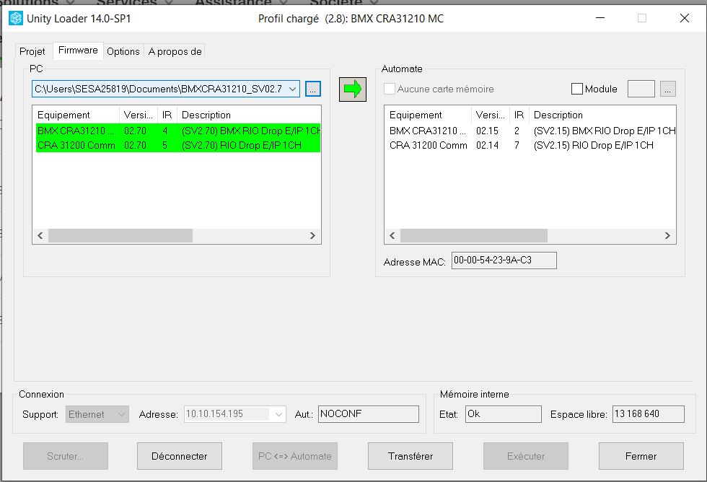
Task: Click left arrow of PC list scrollbar
Action: tap(40, 235)
